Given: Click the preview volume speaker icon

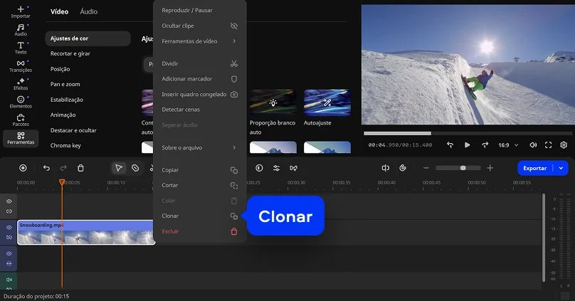Looking at the screenshot, I should point(533,144).
